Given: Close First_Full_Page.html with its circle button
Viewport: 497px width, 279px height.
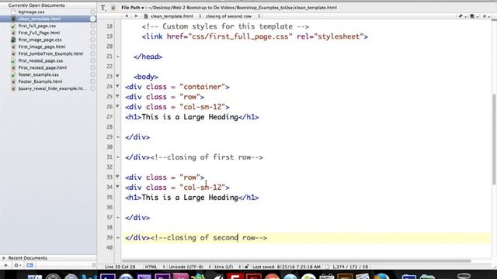Looking at the screenshot, I should [x=92, y=33].
